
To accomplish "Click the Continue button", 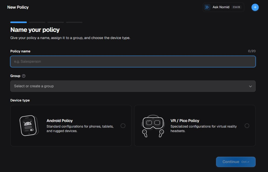I will point(236,162).
